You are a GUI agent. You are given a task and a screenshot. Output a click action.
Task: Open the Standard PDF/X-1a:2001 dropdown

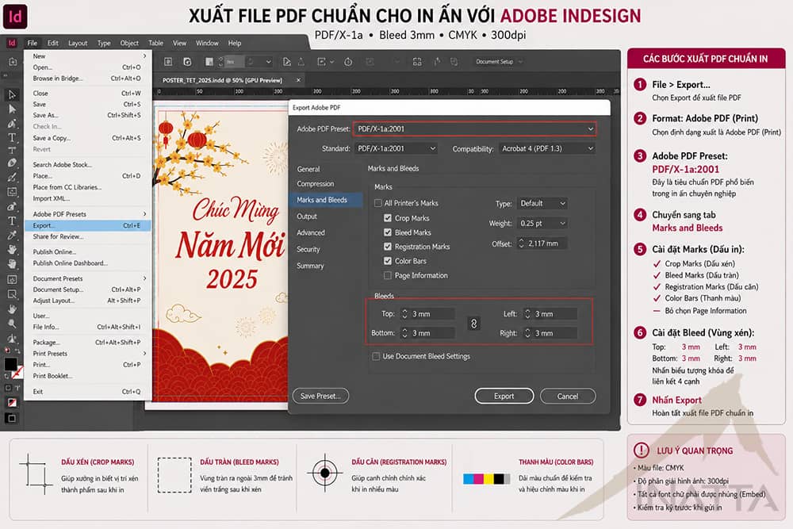[396, 148]
